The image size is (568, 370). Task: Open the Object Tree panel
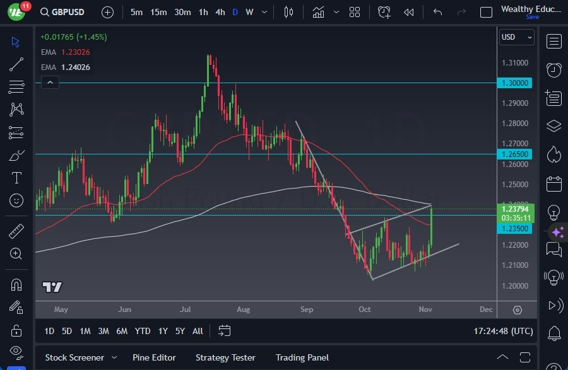coord(553,125)
